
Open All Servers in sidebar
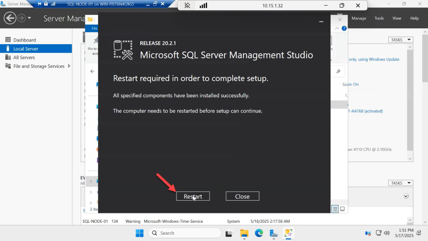click(24, 57)
